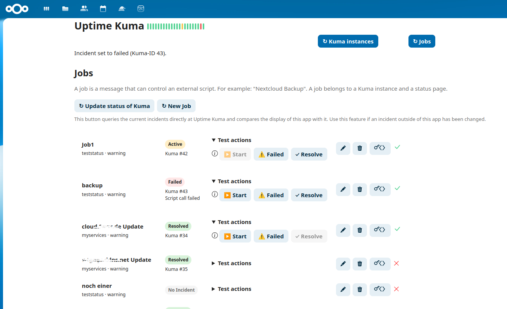The width and height of the screenshot is (507, 309).
Task: Click the 'Kuma #43' label
Action: click(x=176, y=192)
